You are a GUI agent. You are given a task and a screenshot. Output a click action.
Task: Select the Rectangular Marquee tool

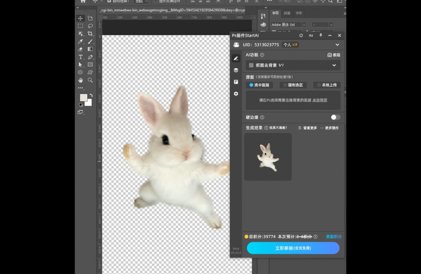80,26
